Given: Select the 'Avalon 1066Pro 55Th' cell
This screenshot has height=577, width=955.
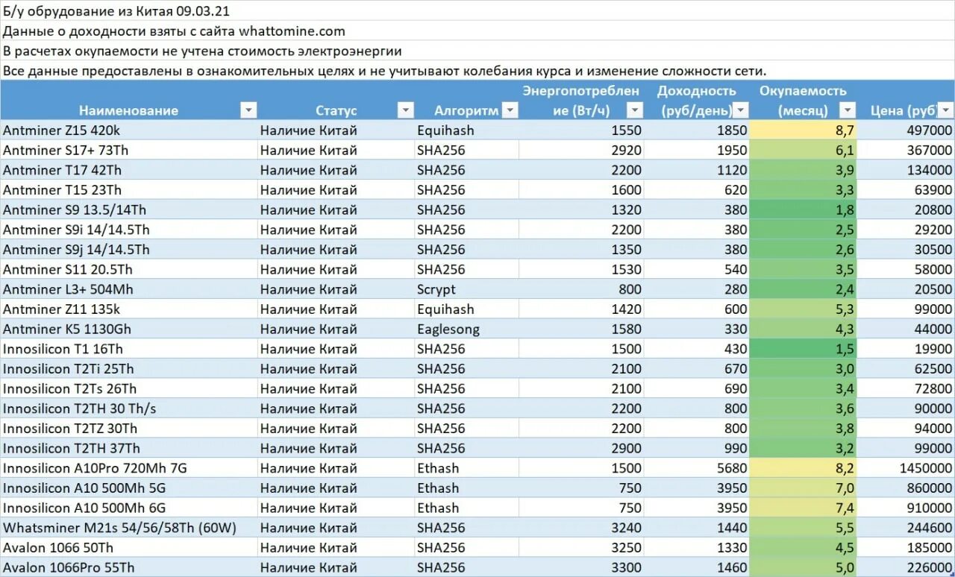Looking at the screenshot, I should 128,567.
